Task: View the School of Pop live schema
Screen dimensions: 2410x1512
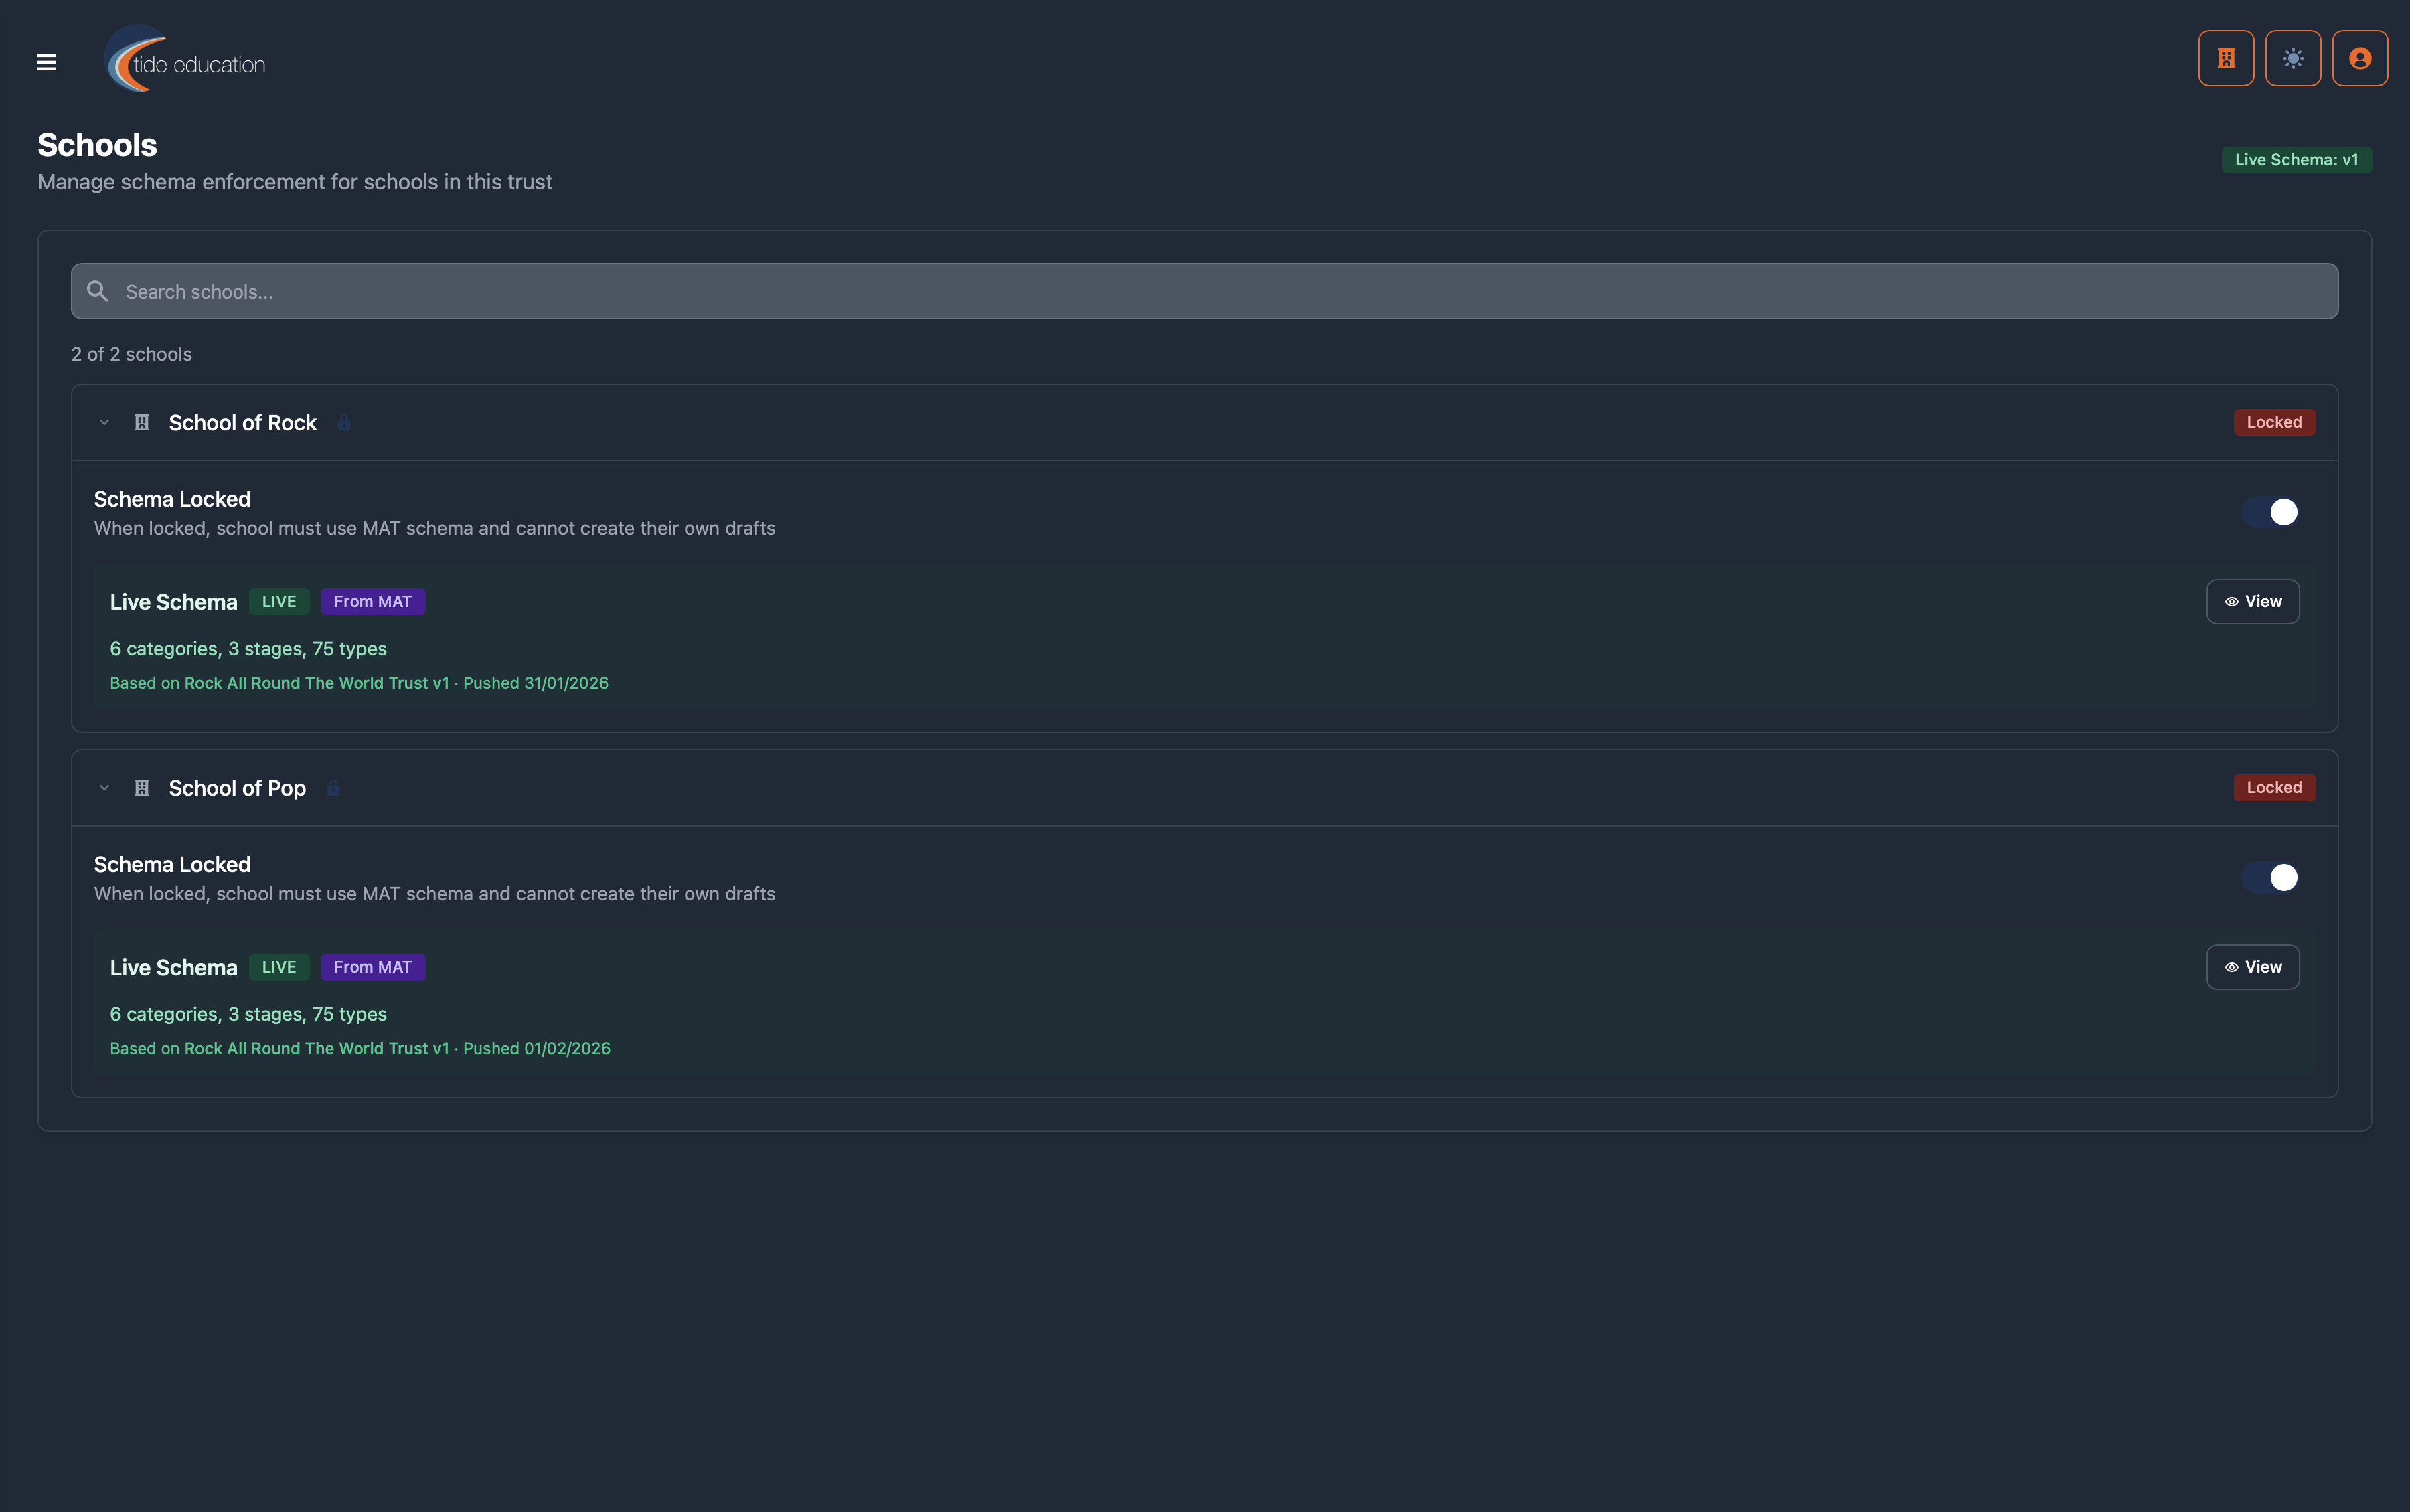Action: [x=2252, y=967]
